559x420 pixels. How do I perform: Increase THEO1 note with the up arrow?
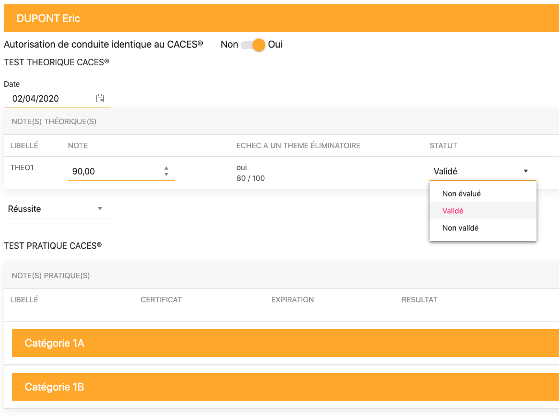click(166, 168)
